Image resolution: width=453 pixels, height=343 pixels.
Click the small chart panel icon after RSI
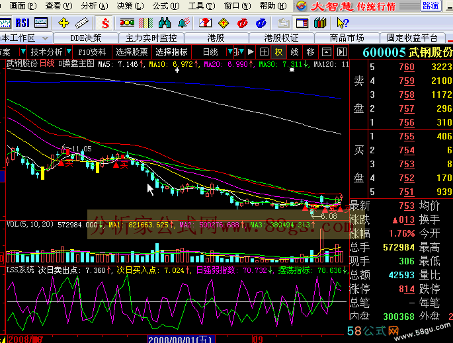pos(41,23)
